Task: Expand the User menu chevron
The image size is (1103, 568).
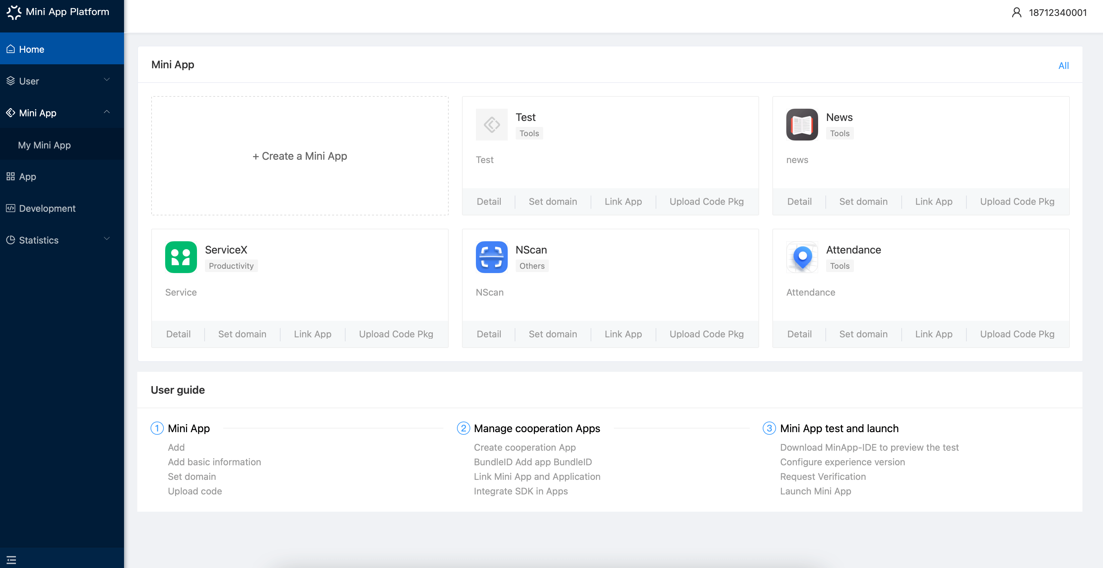Action: [106, 80]
